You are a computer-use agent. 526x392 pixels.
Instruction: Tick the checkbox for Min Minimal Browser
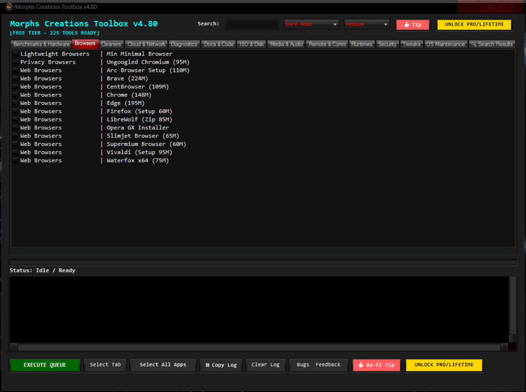(x=15, y=54)
